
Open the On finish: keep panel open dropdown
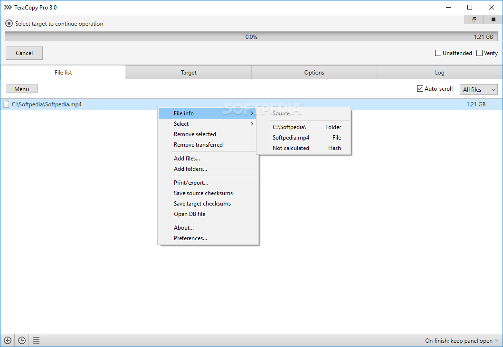click(462, 340)
